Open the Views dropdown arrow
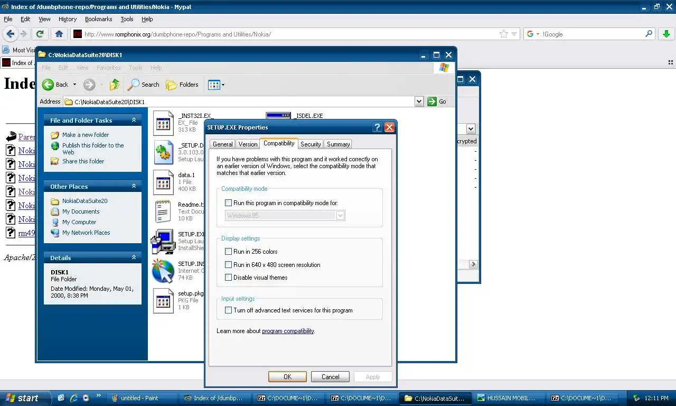Screen dimensions: 676x406 [223, 85]
